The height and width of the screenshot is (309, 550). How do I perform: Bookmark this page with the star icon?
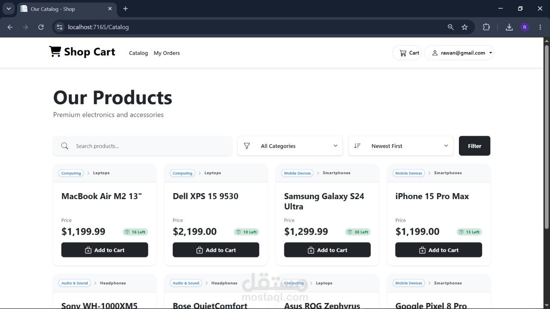click(x=464, y=27)
